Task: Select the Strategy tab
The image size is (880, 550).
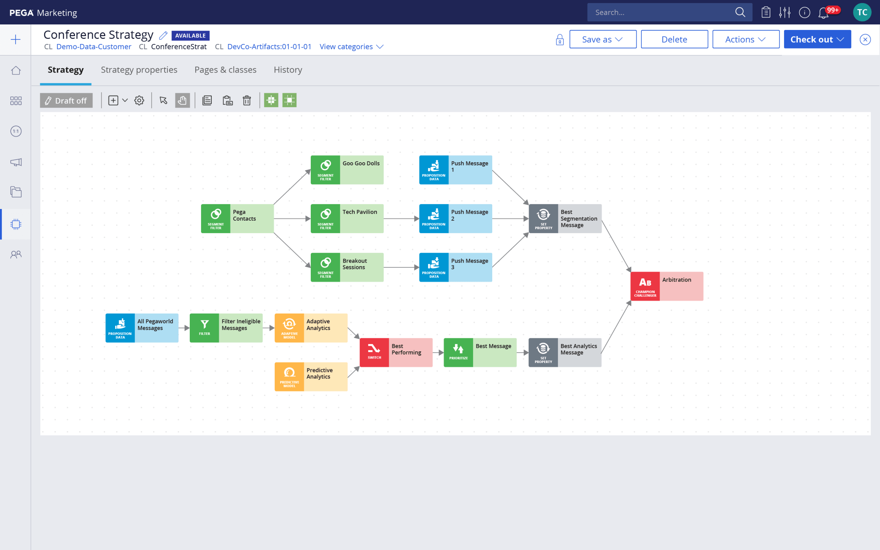Action: 66,70
